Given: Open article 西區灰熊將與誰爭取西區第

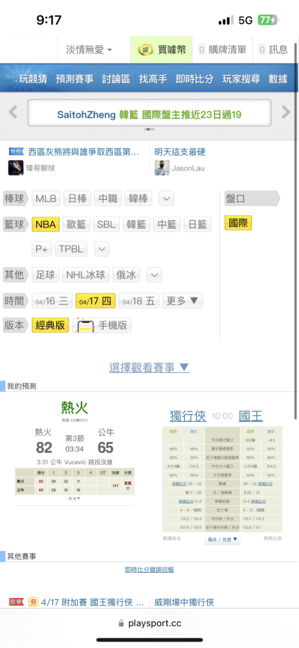Looking at the screenshot, I should click(84, 152).
